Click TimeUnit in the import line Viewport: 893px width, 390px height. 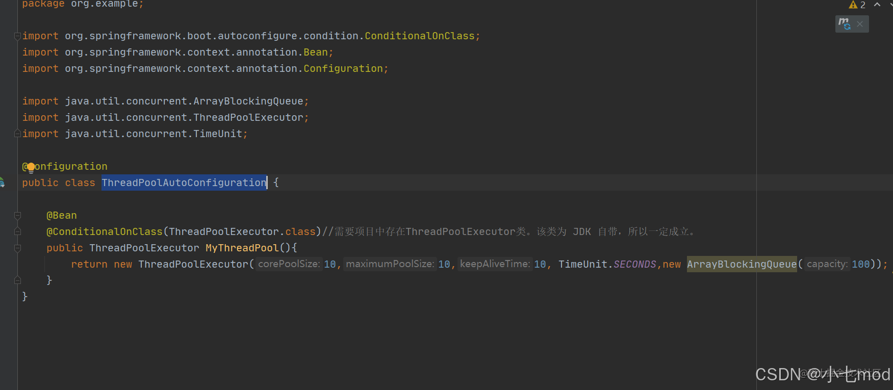218,134
